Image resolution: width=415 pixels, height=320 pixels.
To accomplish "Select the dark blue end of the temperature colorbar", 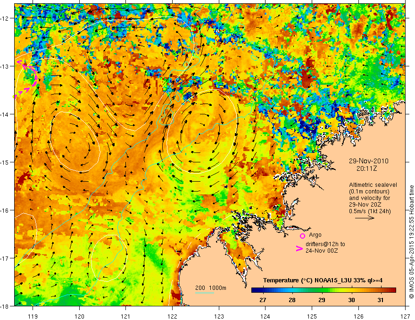I will pos(256,290).
